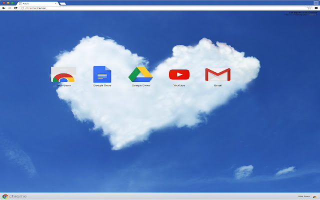Open a new tab
Image resolution: width=320 pixels, height=200 pixels.
(62, 3)
